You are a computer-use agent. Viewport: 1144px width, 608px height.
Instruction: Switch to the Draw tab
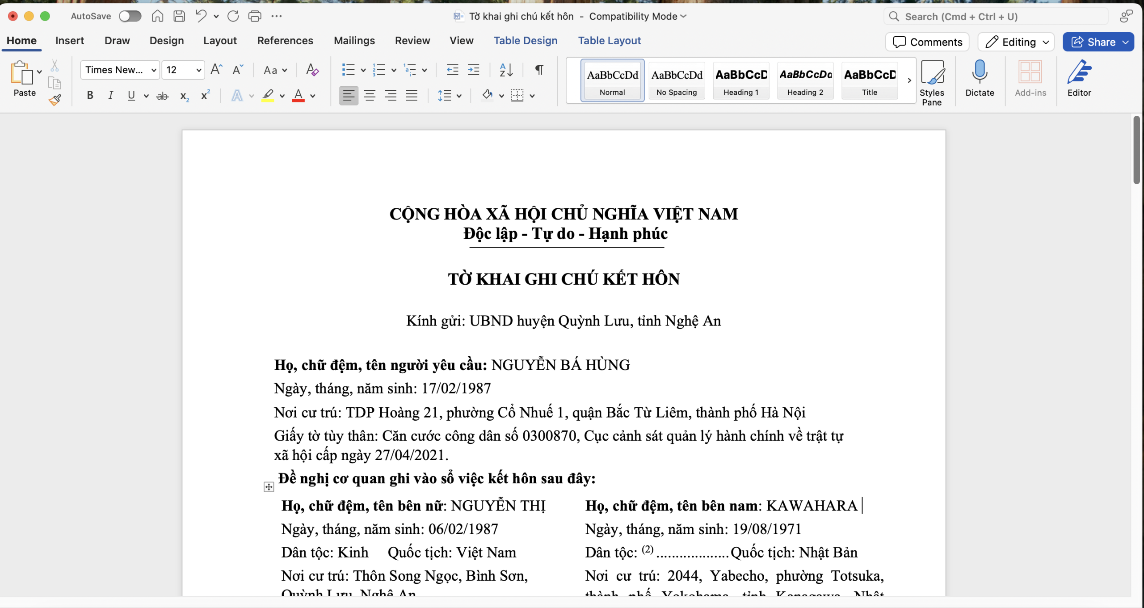[117, 40]
